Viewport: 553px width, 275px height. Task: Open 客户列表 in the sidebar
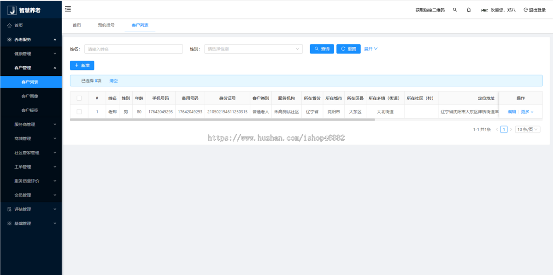click(31, 82)
